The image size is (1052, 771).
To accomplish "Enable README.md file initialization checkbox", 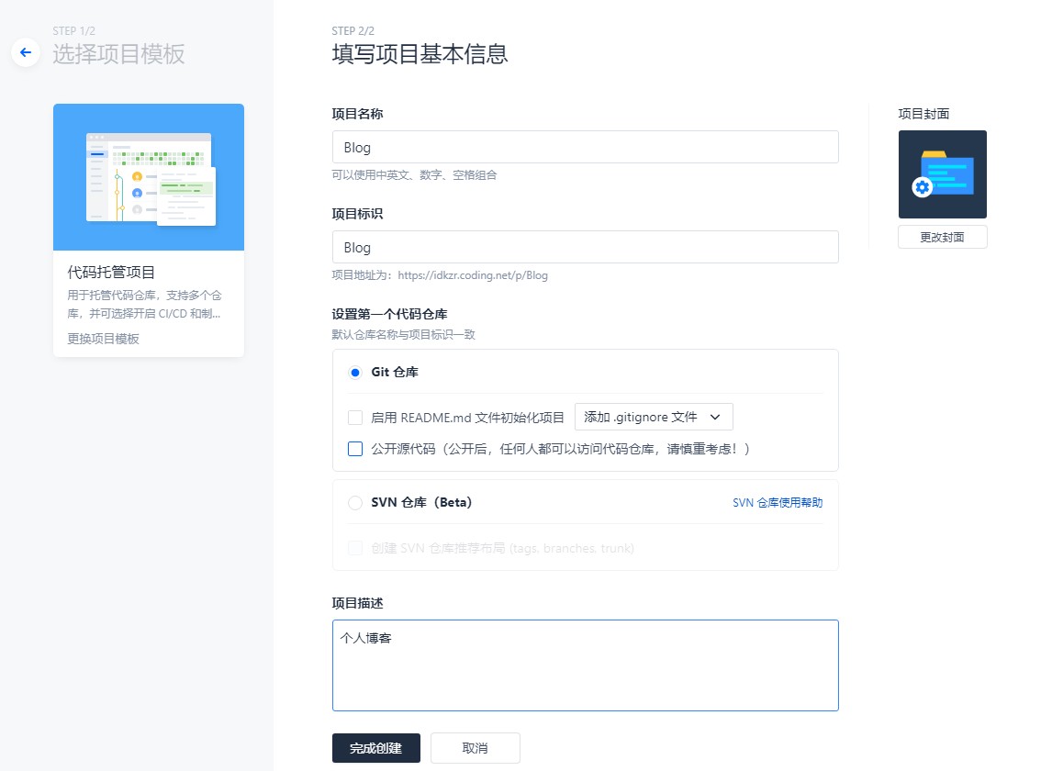I will click(x=355, y=418).
